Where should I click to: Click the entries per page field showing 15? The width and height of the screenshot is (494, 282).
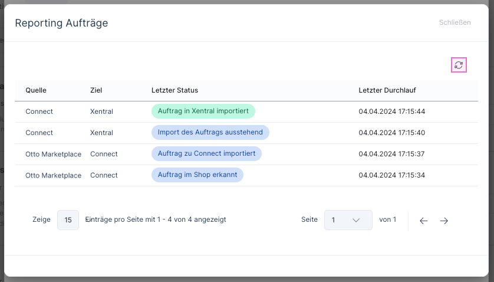[x=68, y=220]
